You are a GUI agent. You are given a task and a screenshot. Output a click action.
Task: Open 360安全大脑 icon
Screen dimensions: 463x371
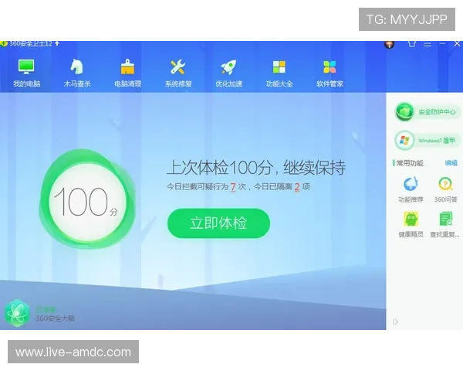pos(17,313)
